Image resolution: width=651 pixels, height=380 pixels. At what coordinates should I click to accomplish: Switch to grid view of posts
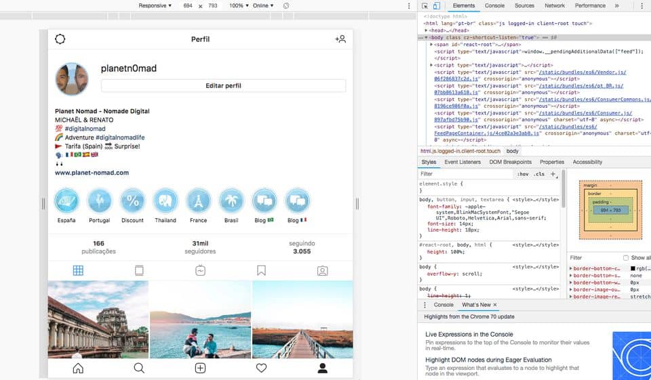(x=78, y=270)
